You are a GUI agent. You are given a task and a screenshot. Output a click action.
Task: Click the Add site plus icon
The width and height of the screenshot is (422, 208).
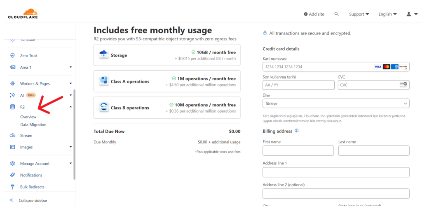306,14
